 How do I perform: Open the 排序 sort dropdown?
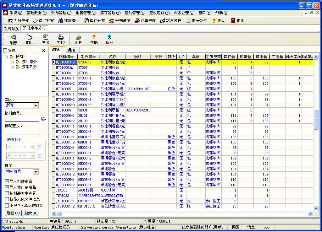36,172
